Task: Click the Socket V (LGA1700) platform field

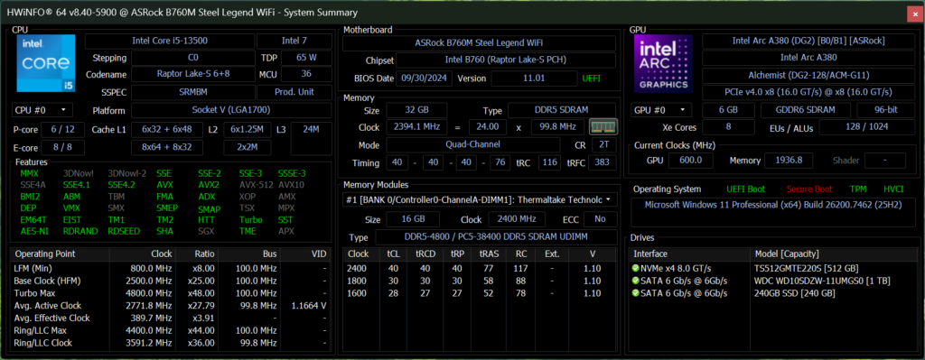Action: pyautogui.click(x=231, y=110)
